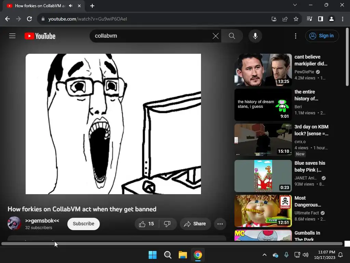The image size is (350, 263).
Task: Share the video
Action: click(195, 224)
